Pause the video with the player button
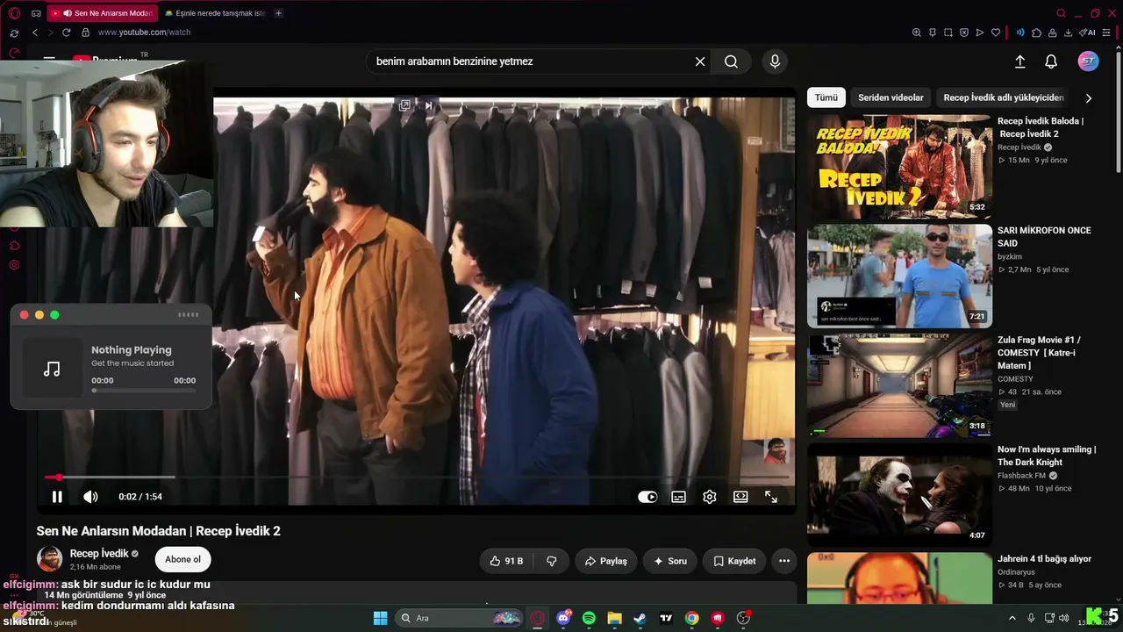The height and width of the screenshot is (632, 1123). coord(57,497)
